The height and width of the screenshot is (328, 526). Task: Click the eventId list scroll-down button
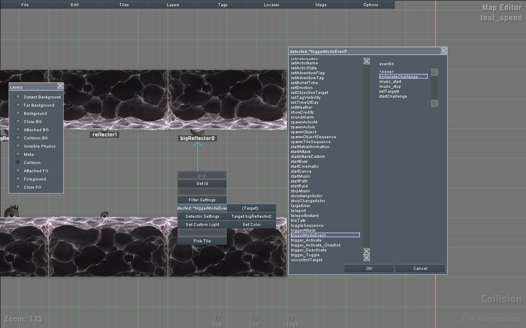(x=434, y=103)
